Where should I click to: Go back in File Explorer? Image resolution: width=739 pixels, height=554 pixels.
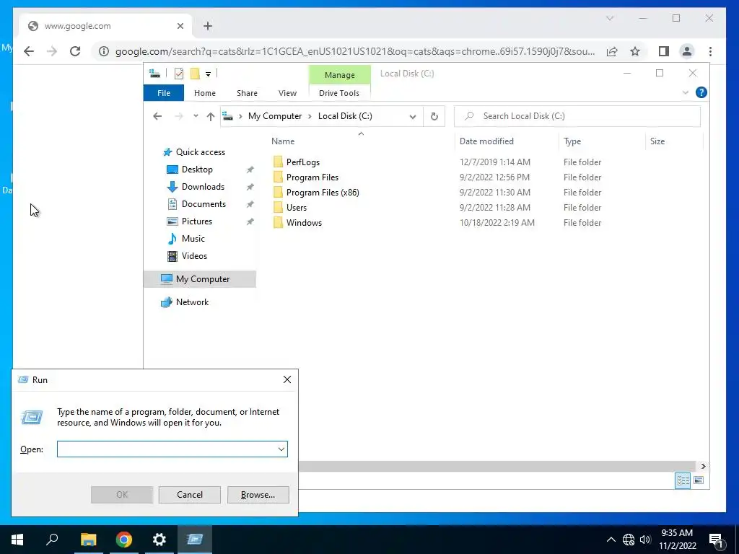157,116
